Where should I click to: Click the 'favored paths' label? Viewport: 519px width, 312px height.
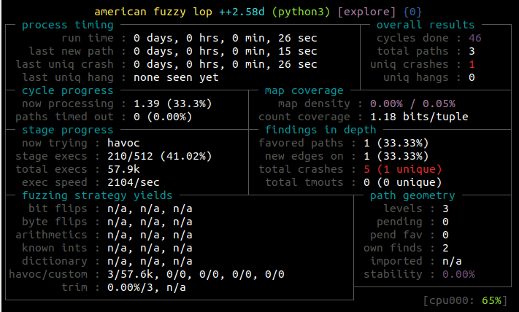click(301, 143)
